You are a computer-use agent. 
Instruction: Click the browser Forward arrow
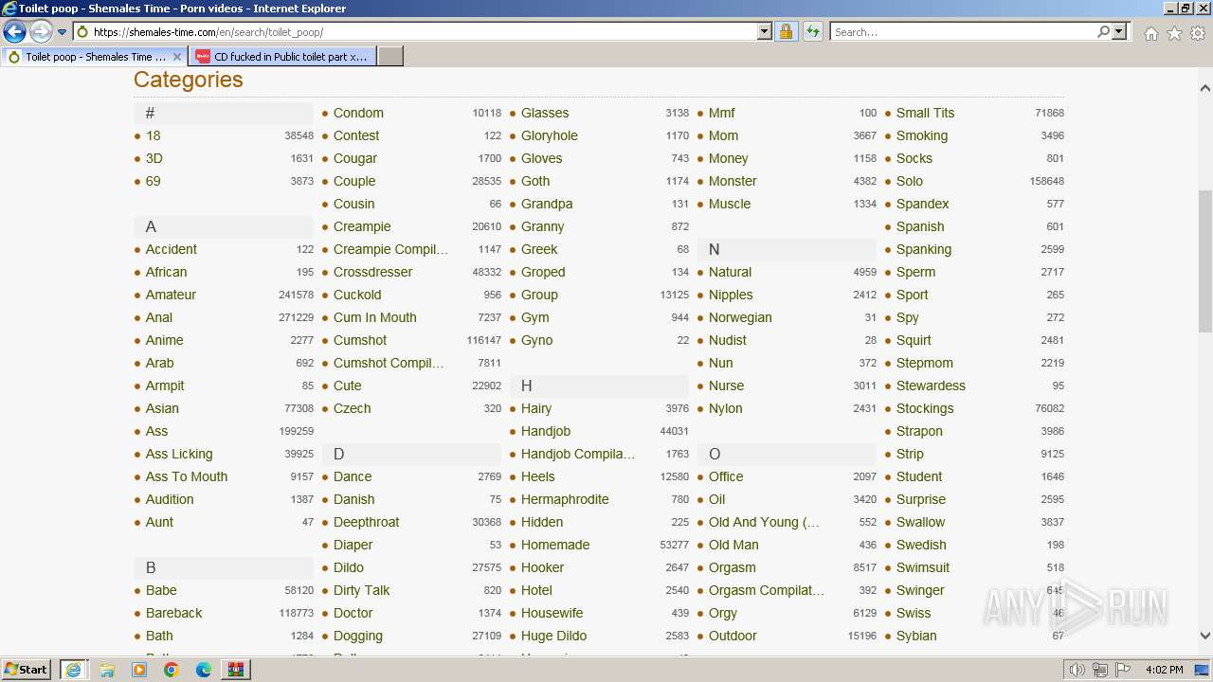(41, 32)
